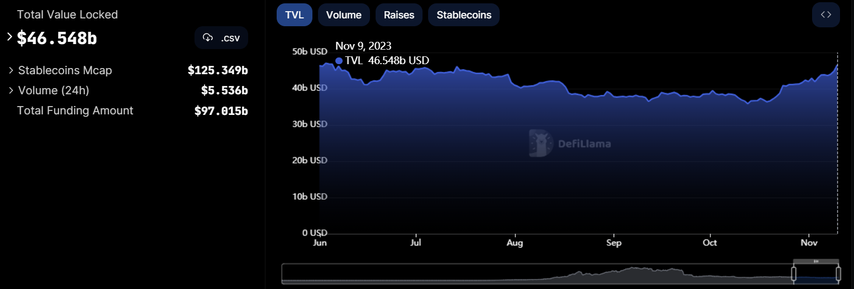Click the range slider's top grip icon
This screenshot has width=854, height=289.
pos(816,261)
